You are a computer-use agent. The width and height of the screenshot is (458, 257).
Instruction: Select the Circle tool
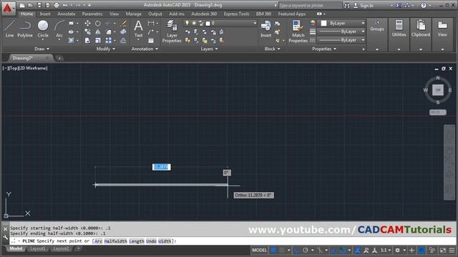click(43, 29)
